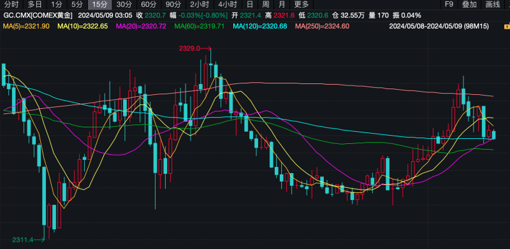The height and width of the screenshot is (249, 510).
Task: Activate the 画线 drawing tools button
Action: [492, 4]
